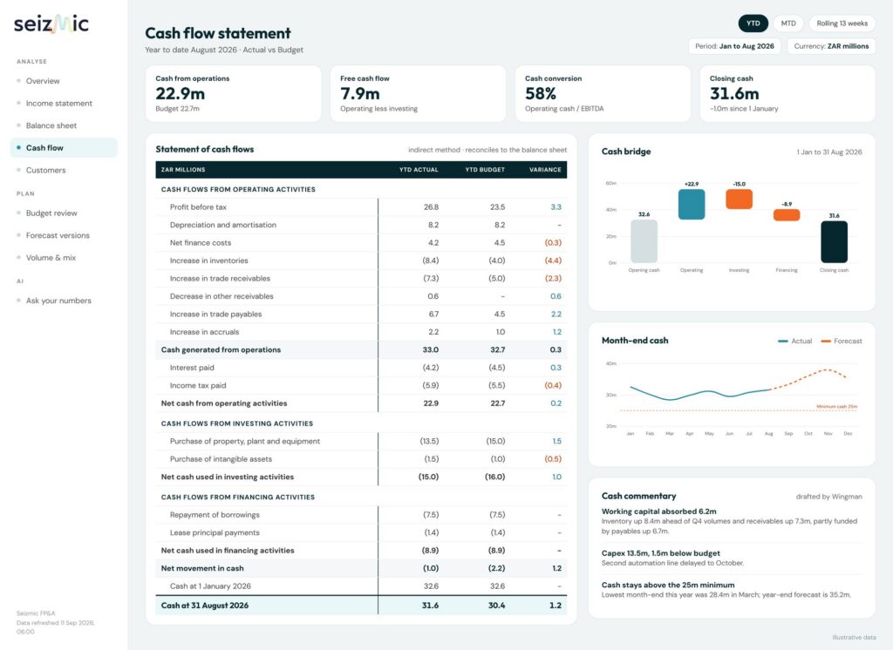Click the Decrease in other receivables label
Screen dimensions: 893x650
[x=222, y=296]
